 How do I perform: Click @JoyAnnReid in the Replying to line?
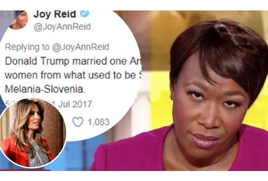click(80, 47)
